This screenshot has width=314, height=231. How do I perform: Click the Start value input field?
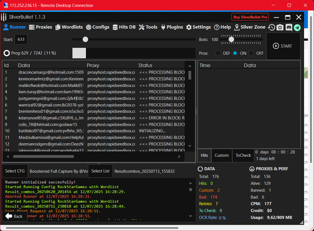[x=21, y=39]
